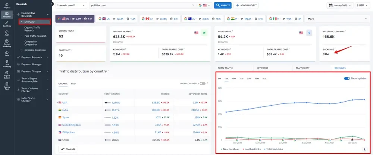Open Organic Traffic Research page

(32, 29)
